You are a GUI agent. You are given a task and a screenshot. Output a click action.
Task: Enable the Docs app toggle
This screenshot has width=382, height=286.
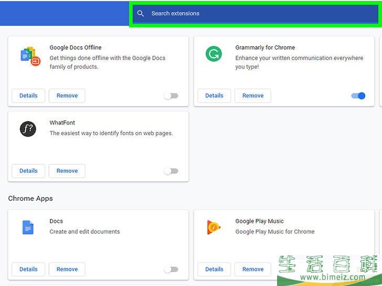(171, 269)
